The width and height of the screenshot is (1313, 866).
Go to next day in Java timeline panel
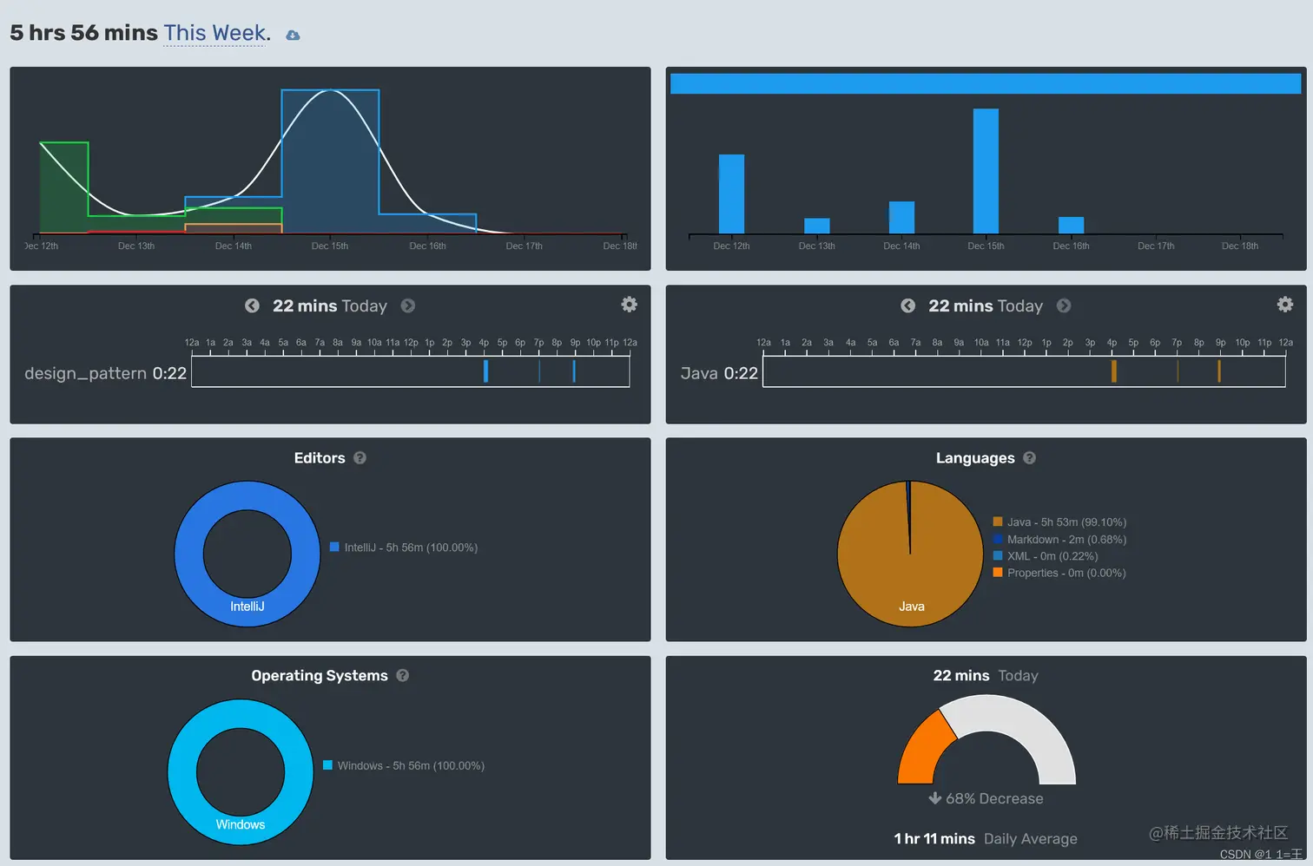click(1064, 305)
